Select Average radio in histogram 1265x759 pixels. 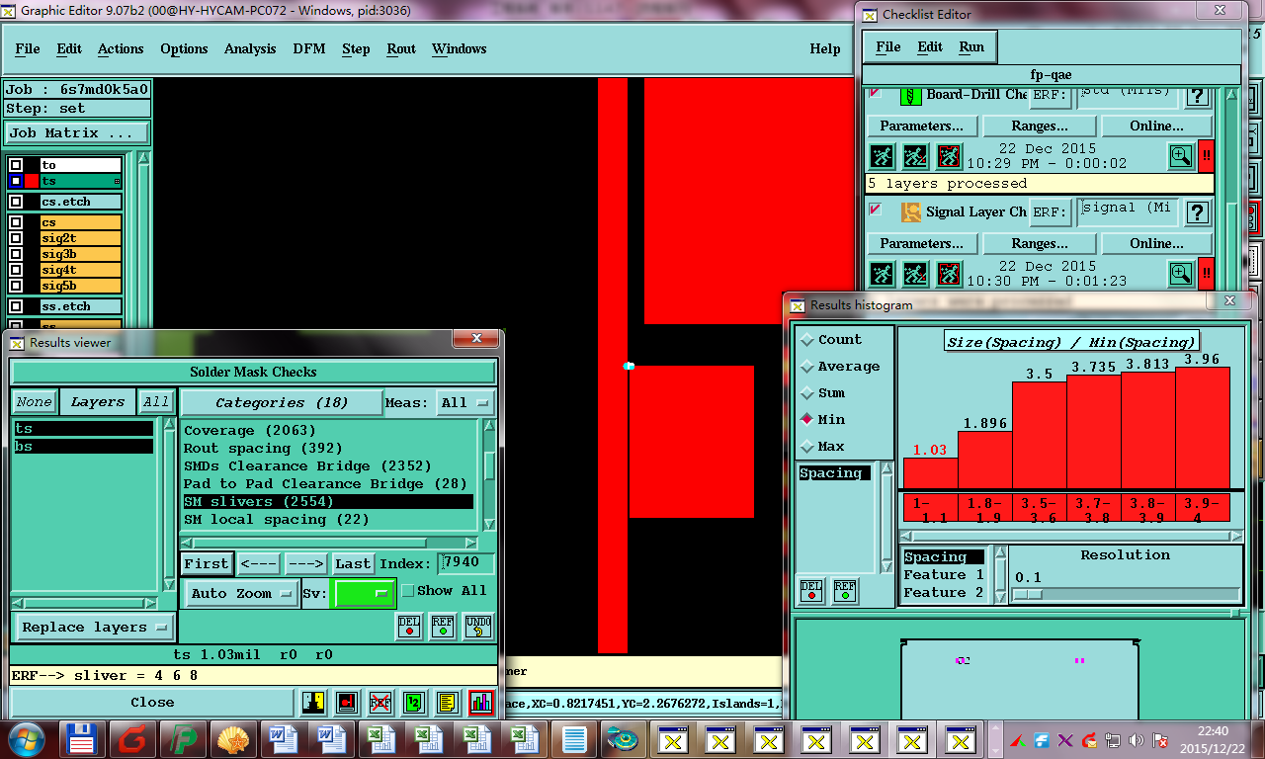tap(807, 366)
